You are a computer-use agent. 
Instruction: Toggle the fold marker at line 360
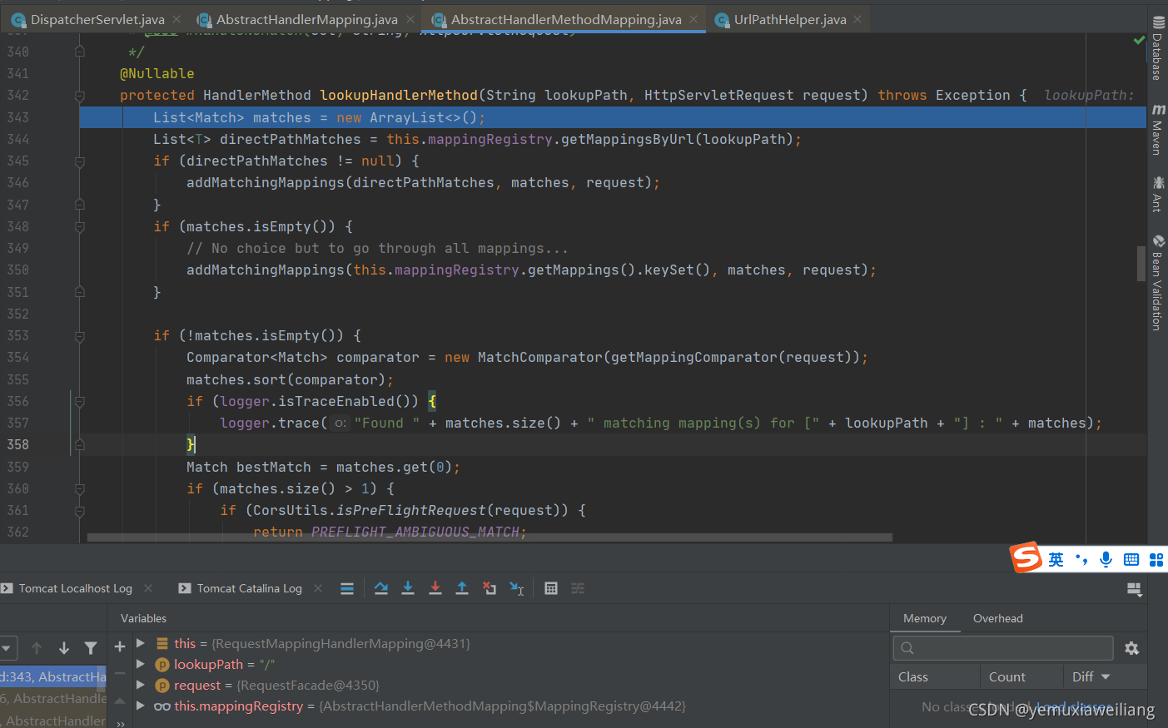coord(80,489)
